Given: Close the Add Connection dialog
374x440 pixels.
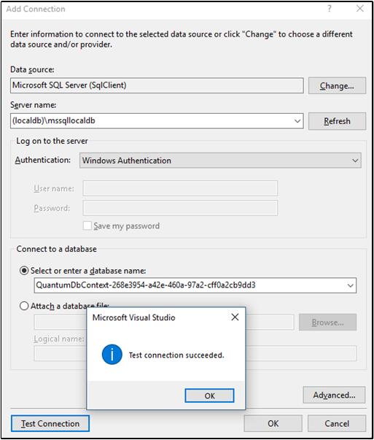Looking at the screenshot, I should 360,9.
